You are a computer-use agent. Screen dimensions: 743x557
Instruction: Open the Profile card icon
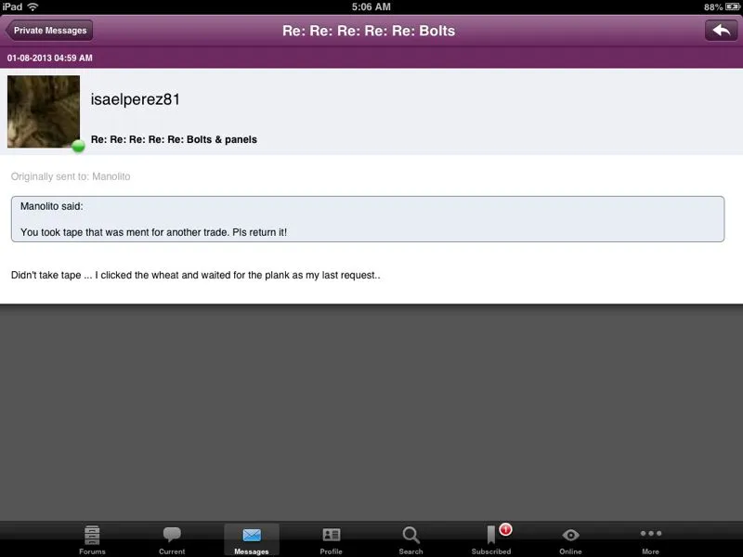332,538
